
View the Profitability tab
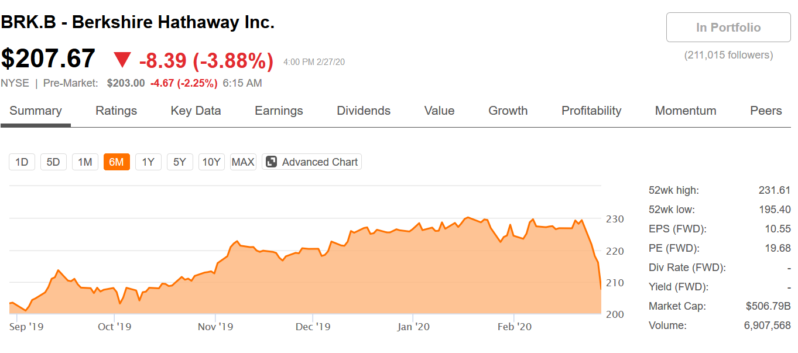tap(591, 111)
